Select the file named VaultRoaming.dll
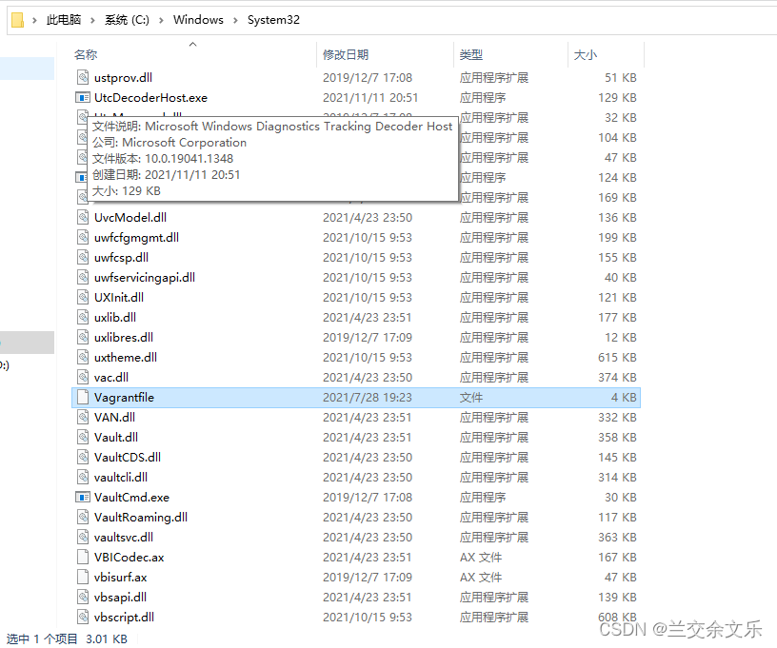 click(x=141, y=518)
